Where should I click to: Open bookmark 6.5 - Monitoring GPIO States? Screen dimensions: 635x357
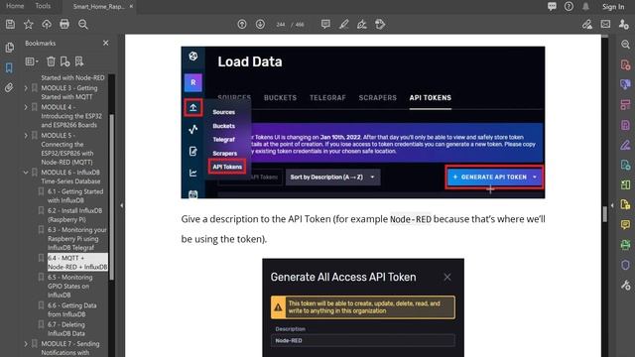[70, 287]
